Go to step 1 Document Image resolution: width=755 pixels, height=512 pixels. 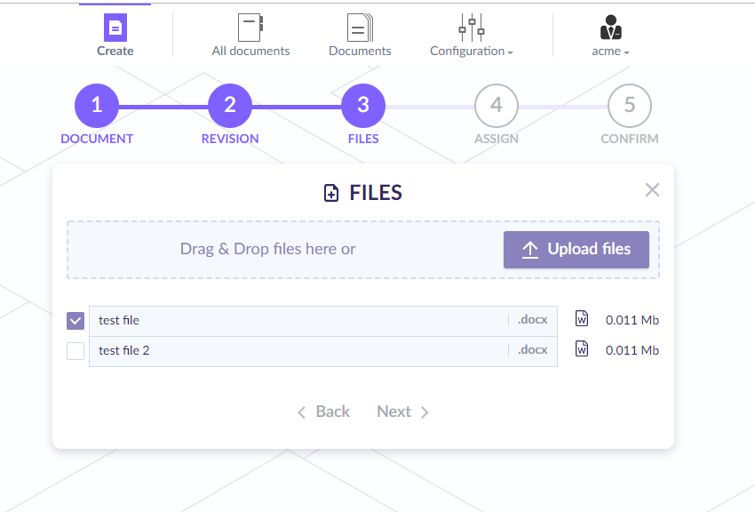click(x=97, y=106)
